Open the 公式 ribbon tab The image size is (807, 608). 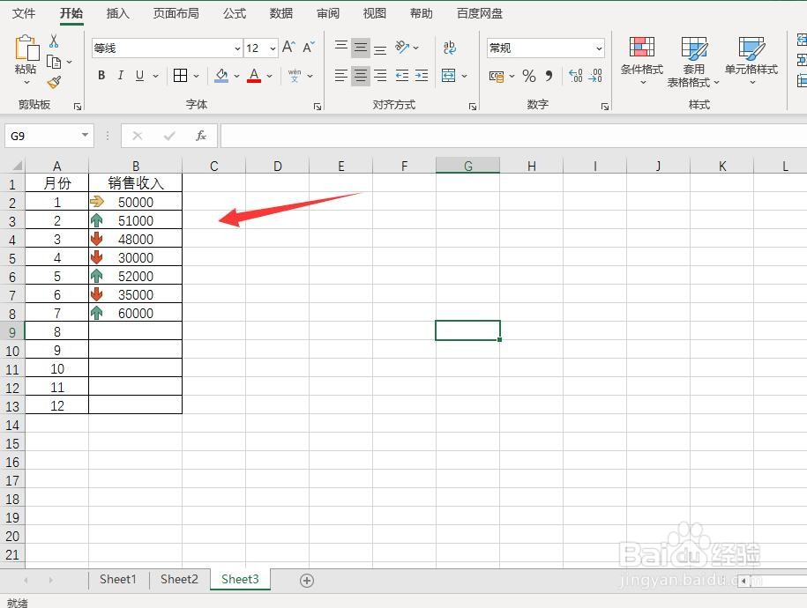click(235, 13)
